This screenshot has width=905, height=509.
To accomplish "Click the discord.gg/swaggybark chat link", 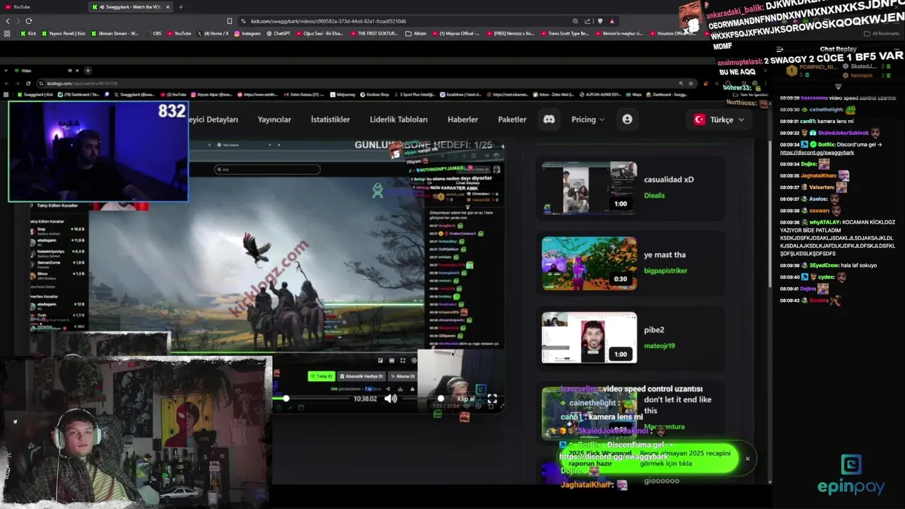I will pos(817,153).
